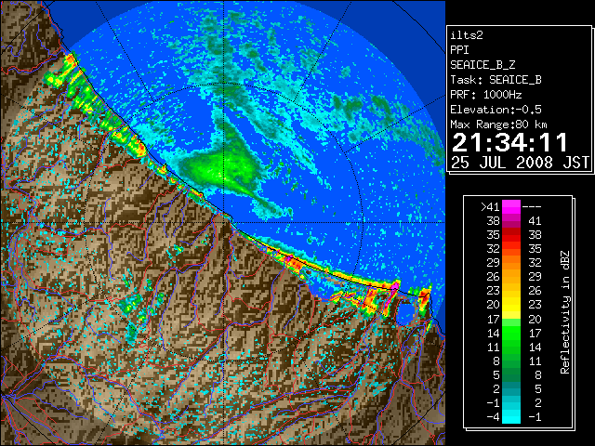Viewport: 595px width, 446px height.
Task: Click the 'Max Range:80 km' text
Action: 498,125
